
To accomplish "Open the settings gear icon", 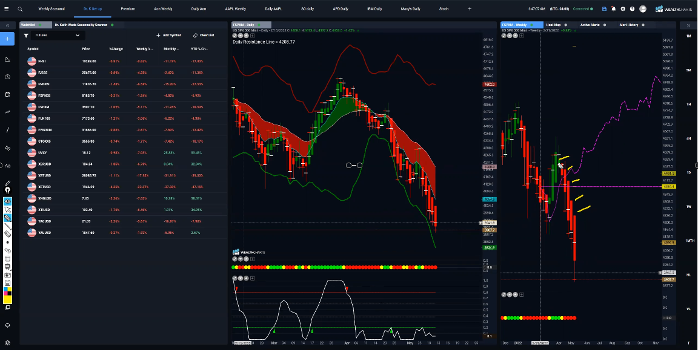I will tap(623, 9).
